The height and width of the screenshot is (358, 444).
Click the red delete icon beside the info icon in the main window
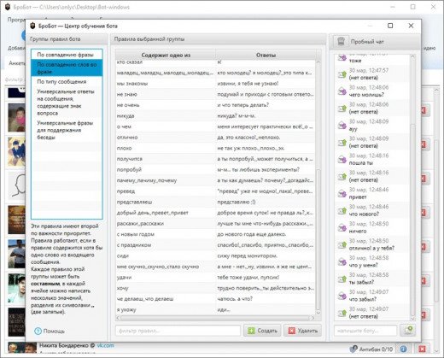(423, 349)
